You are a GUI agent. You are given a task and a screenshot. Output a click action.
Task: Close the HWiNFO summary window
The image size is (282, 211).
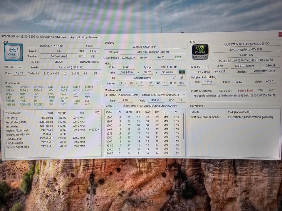pos(280,34)
